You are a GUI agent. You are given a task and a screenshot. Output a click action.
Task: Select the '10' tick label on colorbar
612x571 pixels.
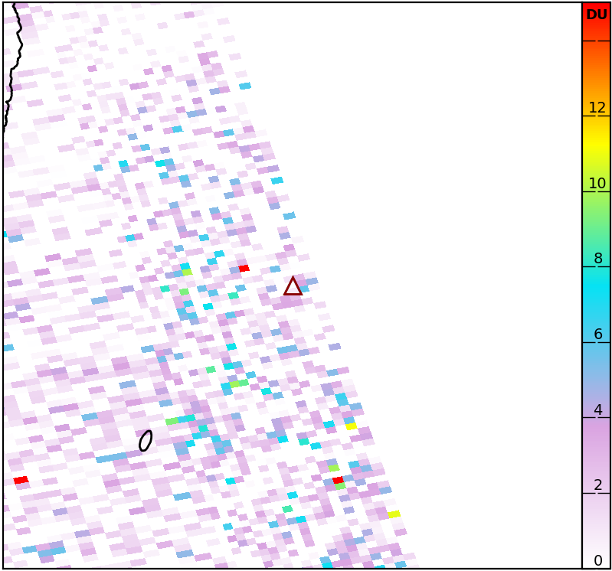pos(597,183)
